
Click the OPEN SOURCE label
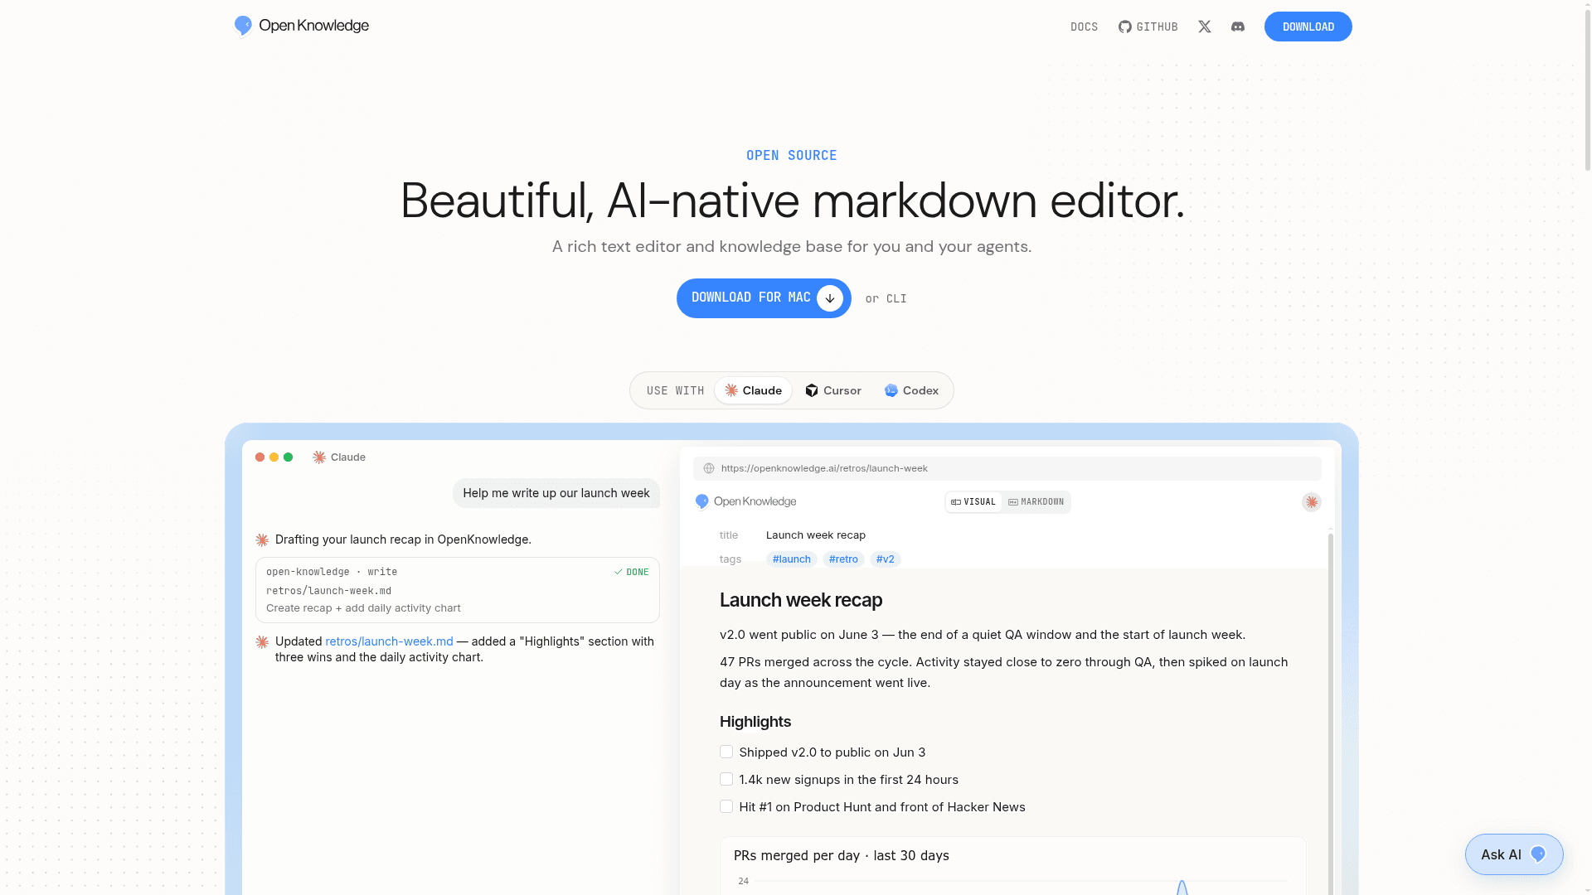(x=792, y=156)
